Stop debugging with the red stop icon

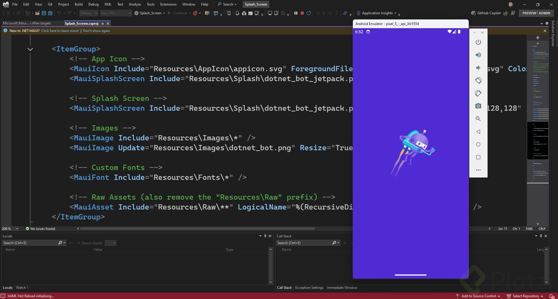(x=302, y=13)
